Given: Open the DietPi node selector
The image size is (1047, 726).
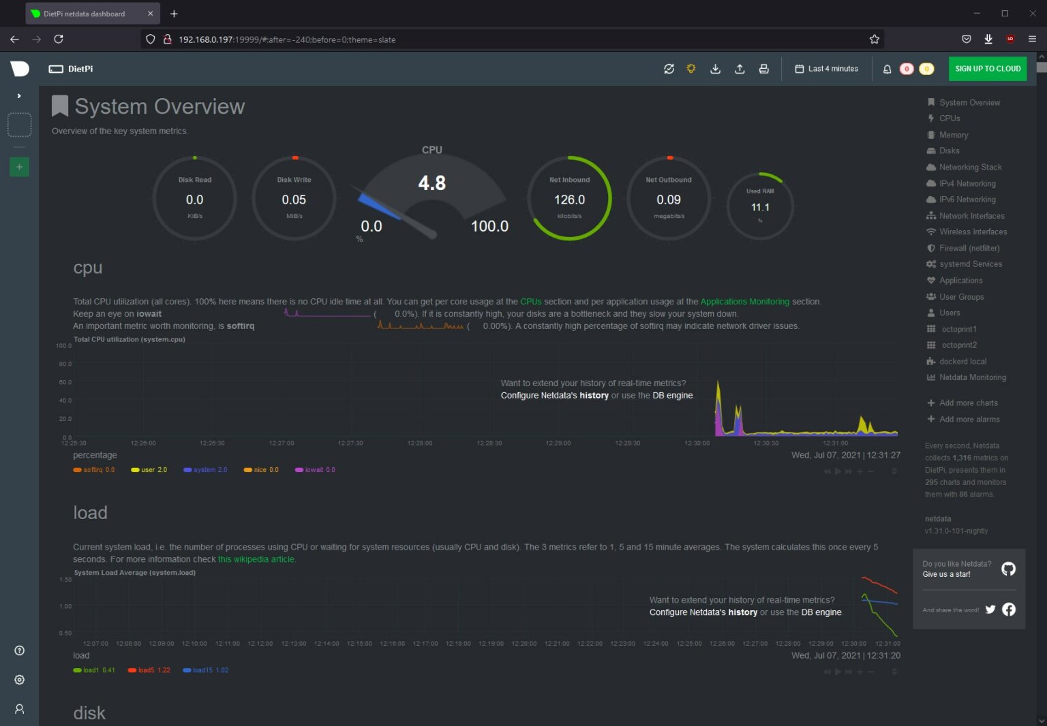Looking at the screenshot, I should (x=71, y=69).
